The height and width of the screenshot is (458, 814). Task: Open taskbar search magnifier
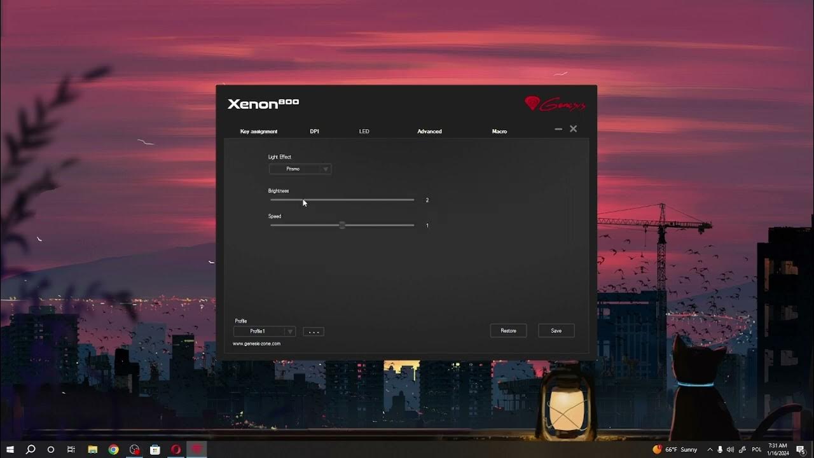coord(30,449)
